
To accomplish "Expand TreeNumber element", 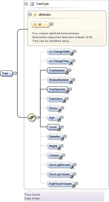I will pyautogui.click(x=70, y=70).
